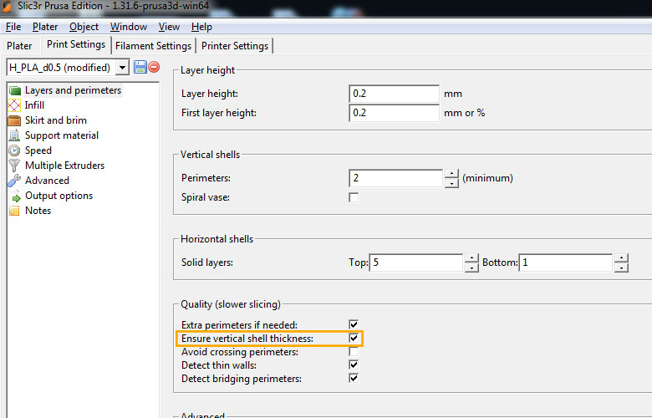Viewport: 652px width, 418px height.
Task: Click the Skirt and brim icon
Action: click(14, 120)
